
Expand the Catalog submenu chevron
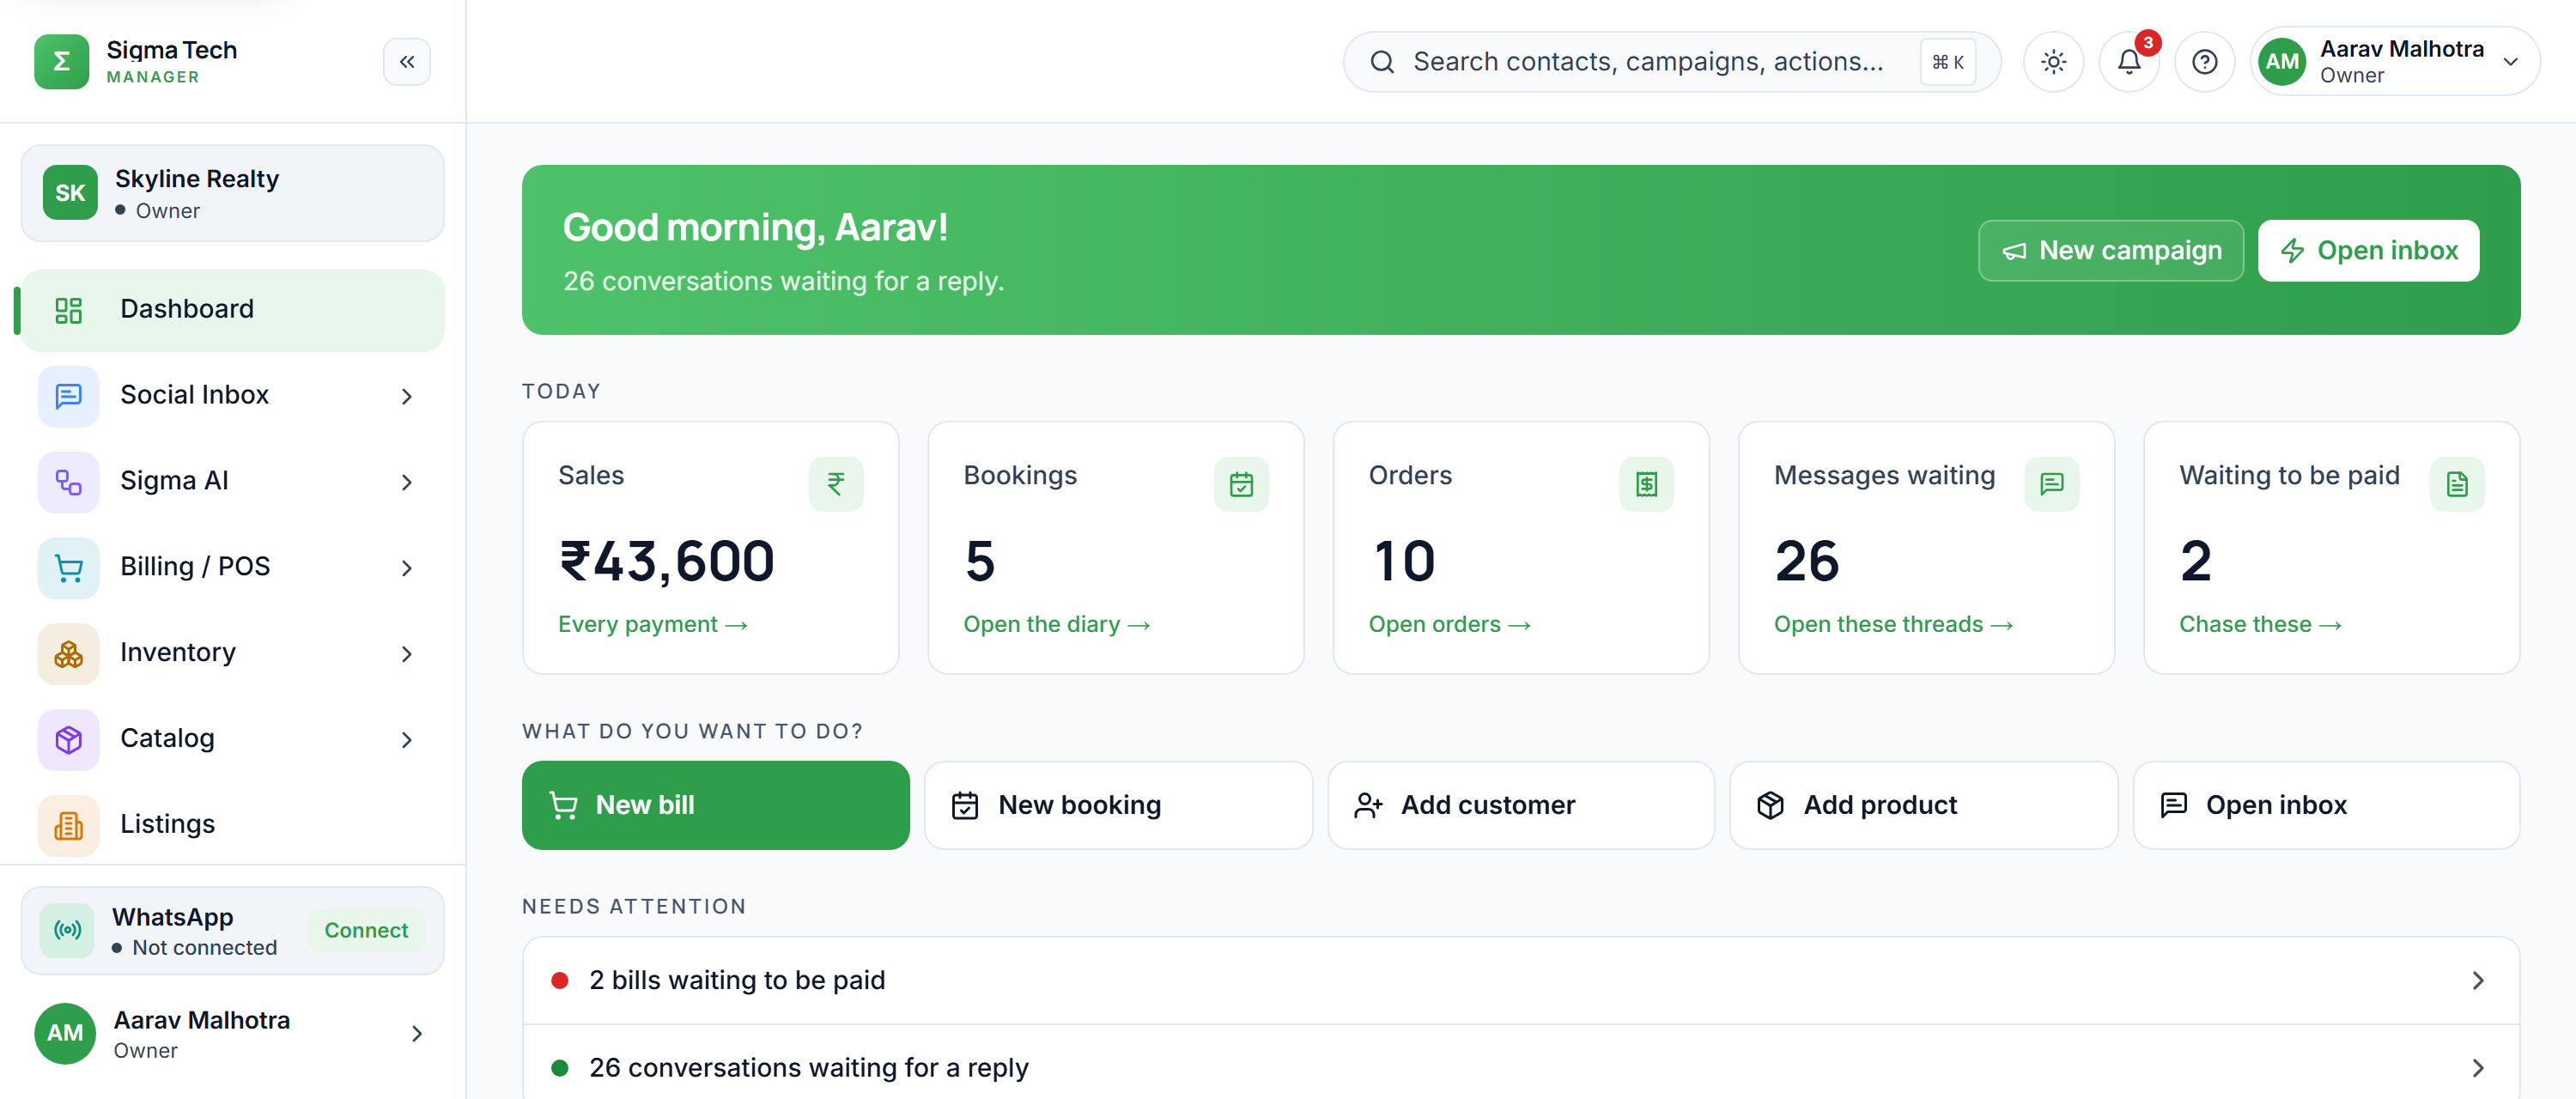406,740
